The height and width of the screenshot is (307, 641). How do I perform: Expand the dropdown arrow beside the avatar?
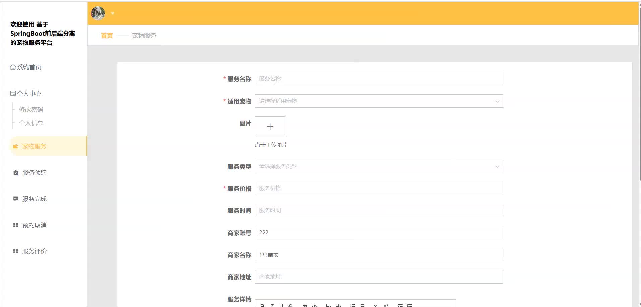[x=113, y=13]
